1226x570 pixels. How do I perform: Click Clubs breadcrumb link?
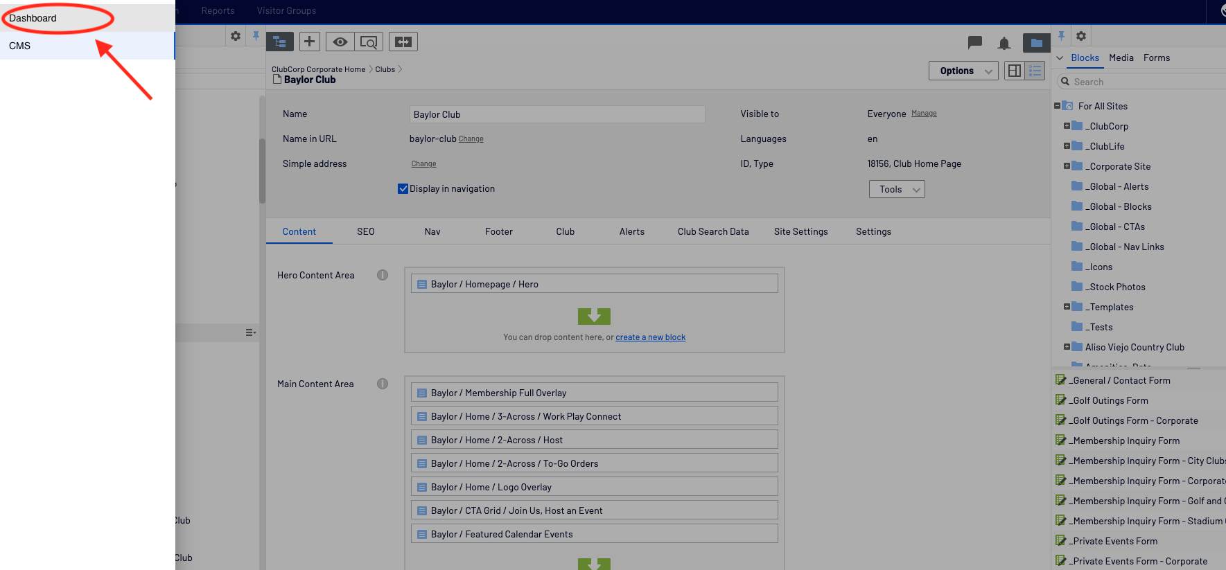(x=385, y=69)
